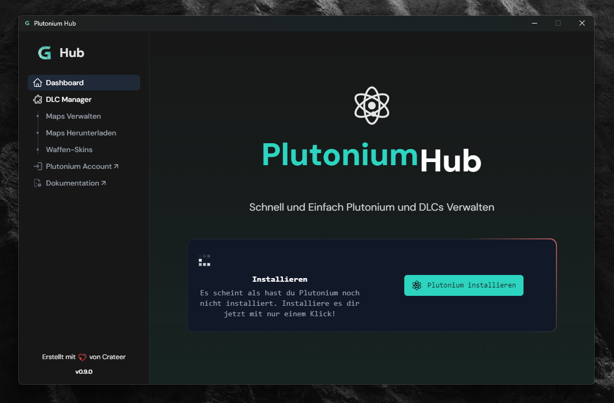Switch to the Dashboard view
The height and width of the screenshot is (403, 614).
point(65,83)
